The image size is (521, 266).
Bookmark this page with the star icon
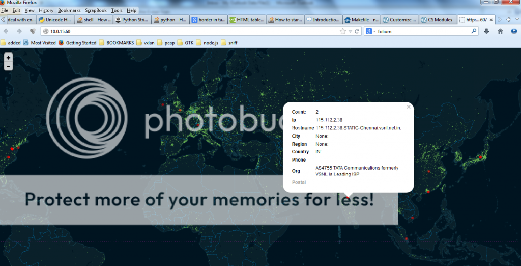[x=343, y=31]
